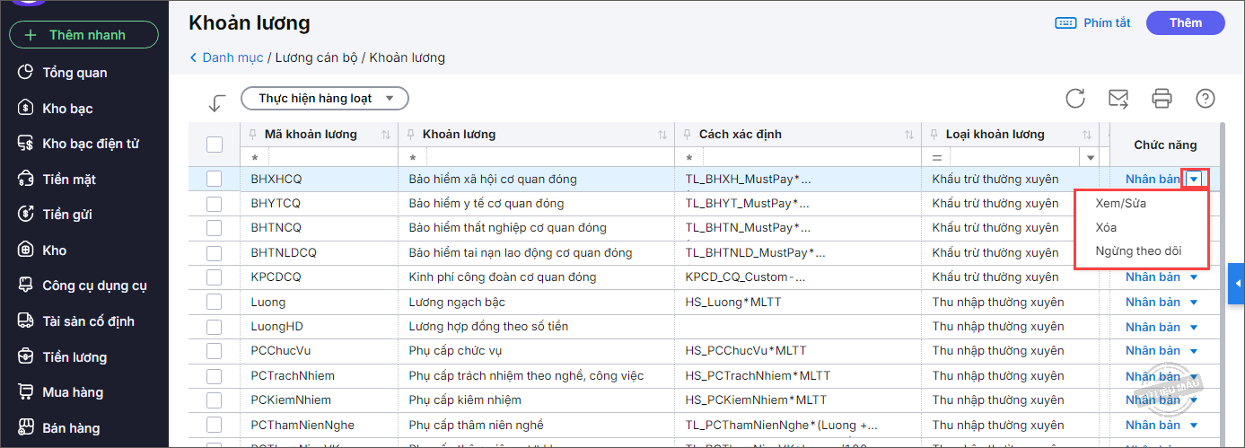Click the refresh icon above the table

1075,99
